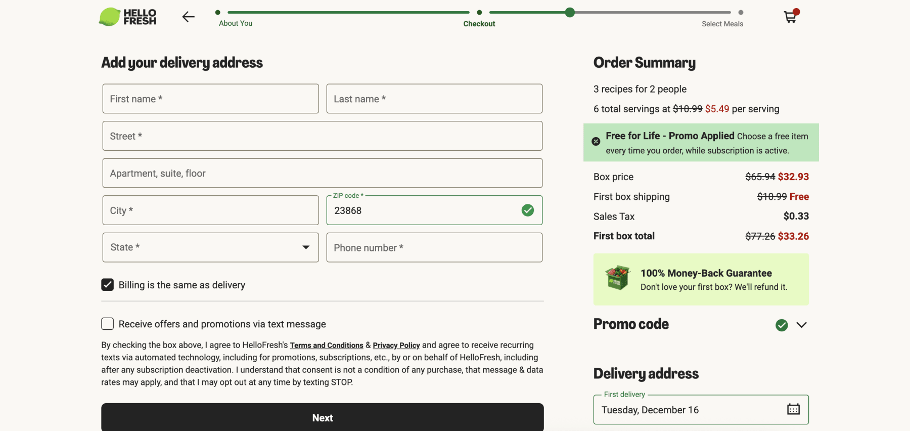Go back using the left arrow
This screenshot has width=910, height=431.
point(188,17)
